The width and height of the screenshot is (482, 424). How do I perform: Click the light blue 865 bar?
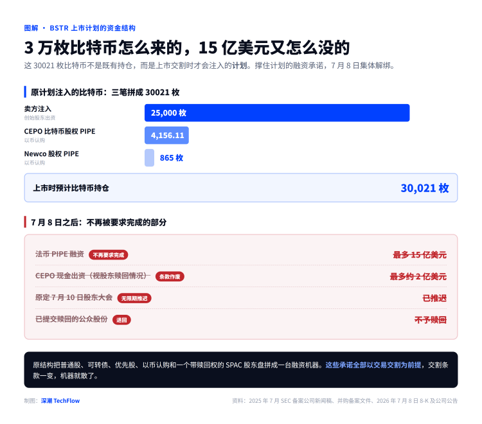coord(149,157)
